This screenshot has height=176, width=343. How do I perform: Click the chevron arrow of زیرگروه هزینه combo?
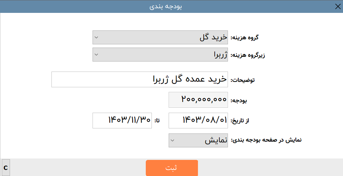[x=96, y=54]
